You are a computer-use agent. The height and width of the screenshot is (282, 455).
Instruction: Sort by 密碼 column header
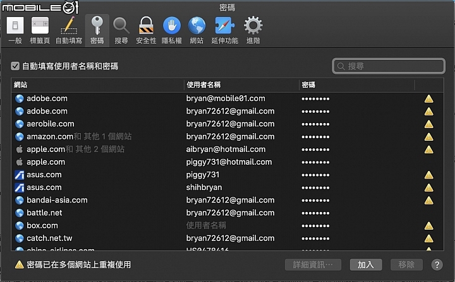(357, 85)
